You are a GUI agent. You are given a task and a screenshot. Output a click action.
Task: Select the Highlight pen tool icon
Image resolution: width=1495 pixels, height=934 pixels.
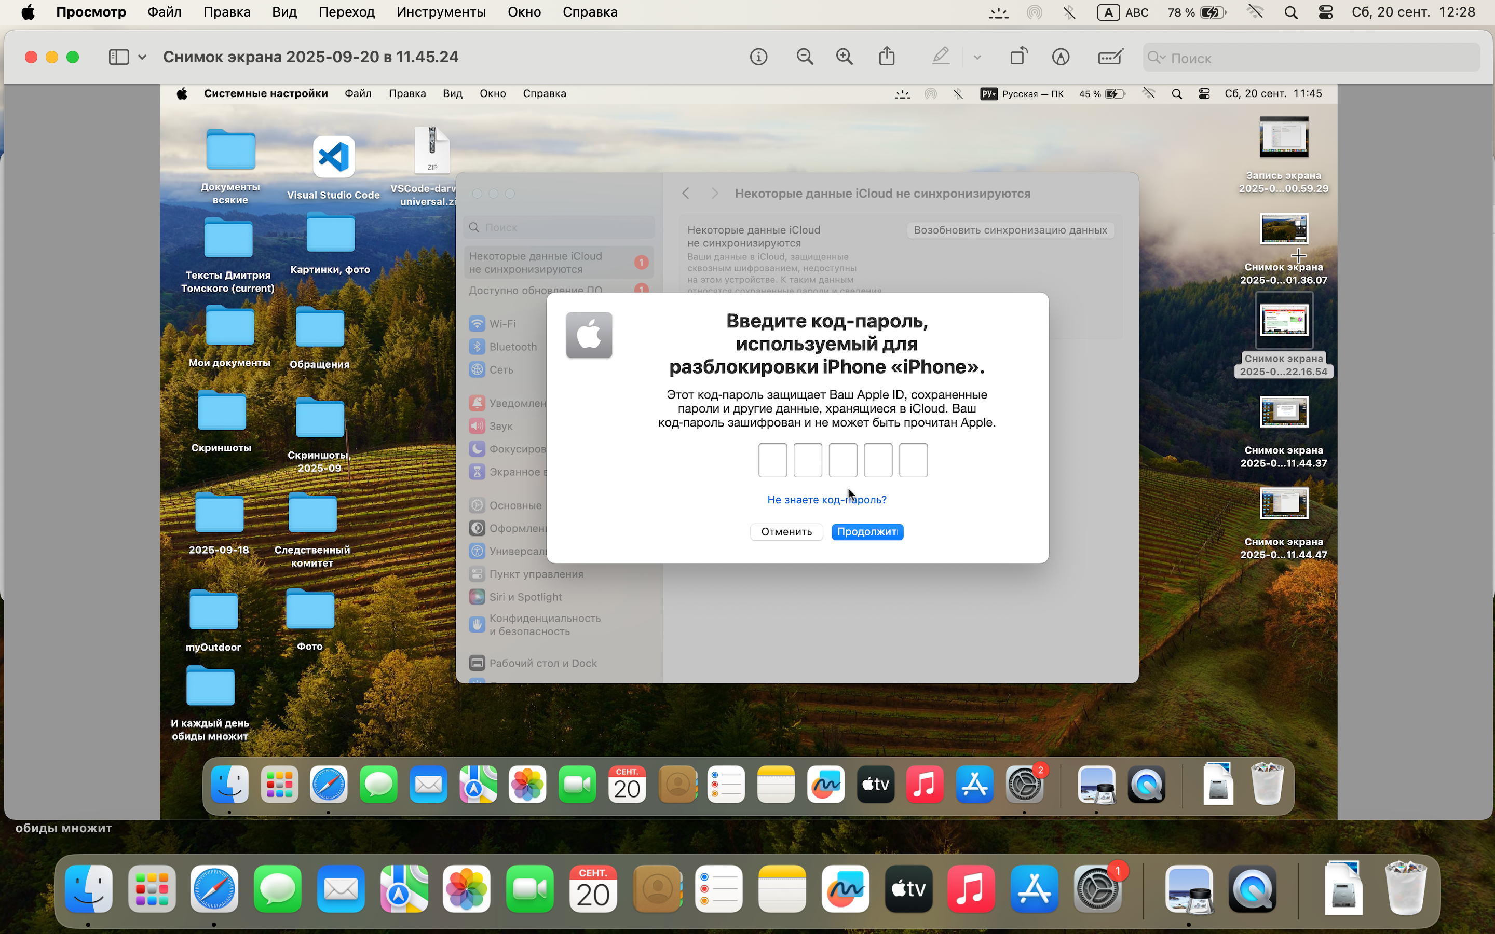(941, 57)
